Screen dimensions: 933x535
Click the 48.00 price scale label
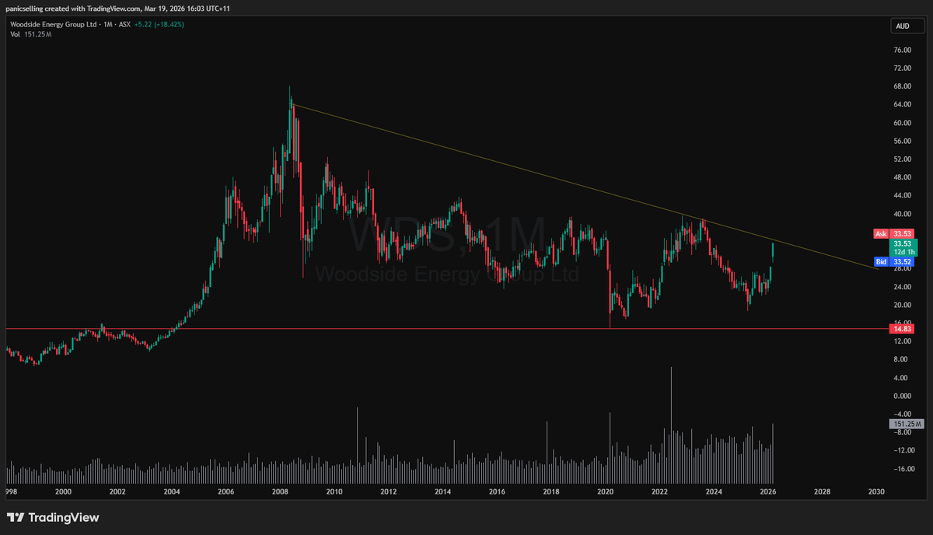pos(902,177)
